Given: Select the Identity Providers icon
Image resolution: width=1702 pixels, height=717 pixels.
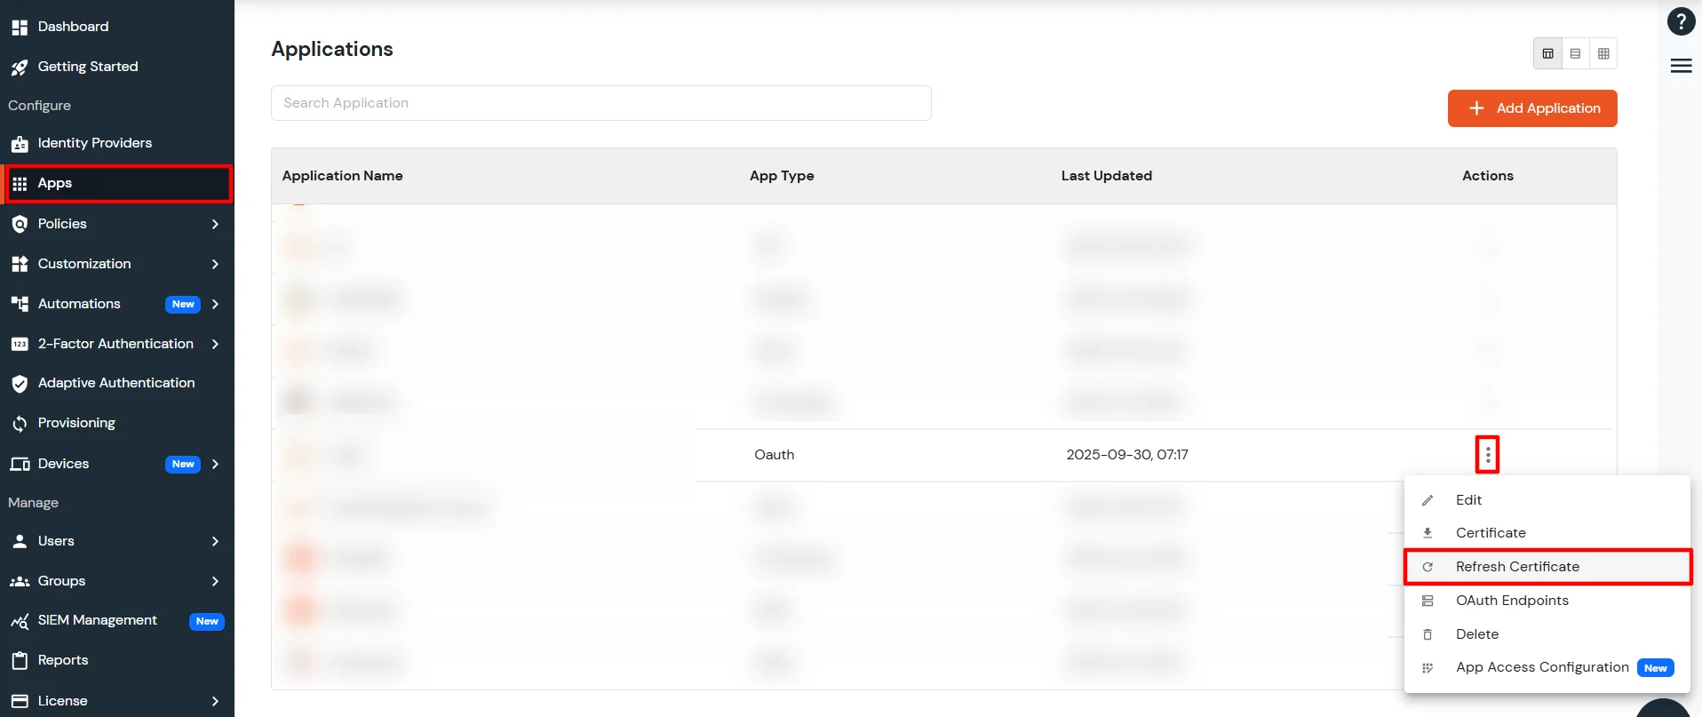Looking at the screenshot, I should [x=20, y=143].
